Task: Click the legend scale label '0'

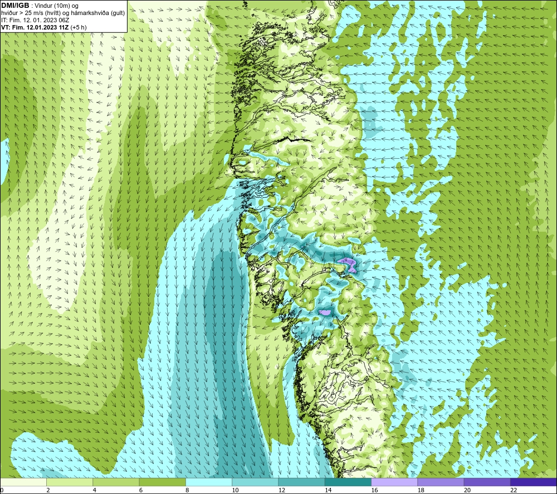Action: click(x=2, y=490)
